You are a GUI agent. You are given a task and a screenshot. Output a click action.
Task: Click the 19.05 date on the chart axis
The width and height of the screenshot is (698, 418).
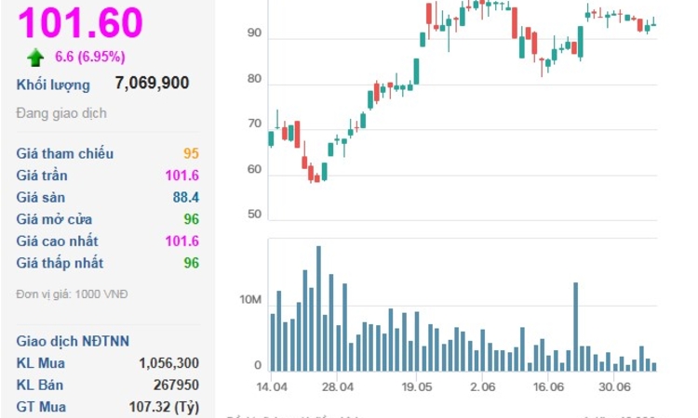click(417, 387)
